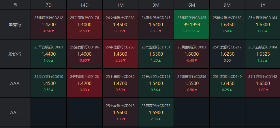Click the 24南京银行CD256 quote cell

(191, 83)
